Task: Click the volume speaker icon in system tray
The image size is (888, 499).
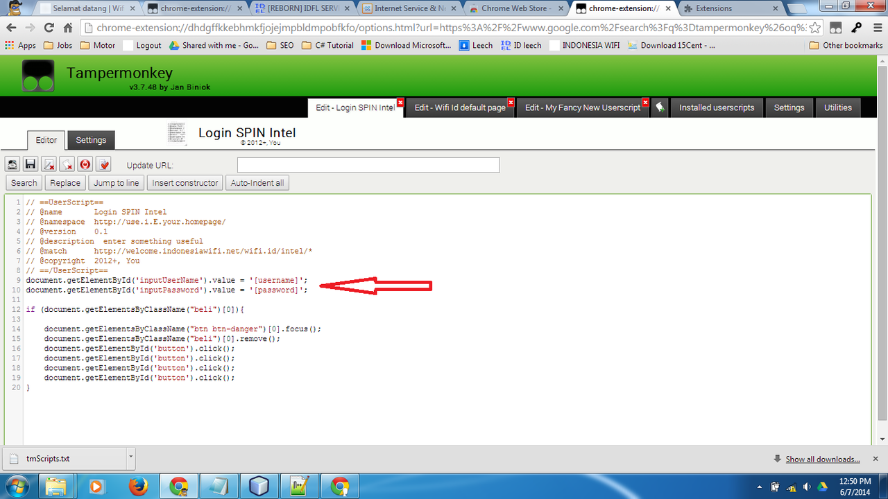Action: tap(807, 486)
